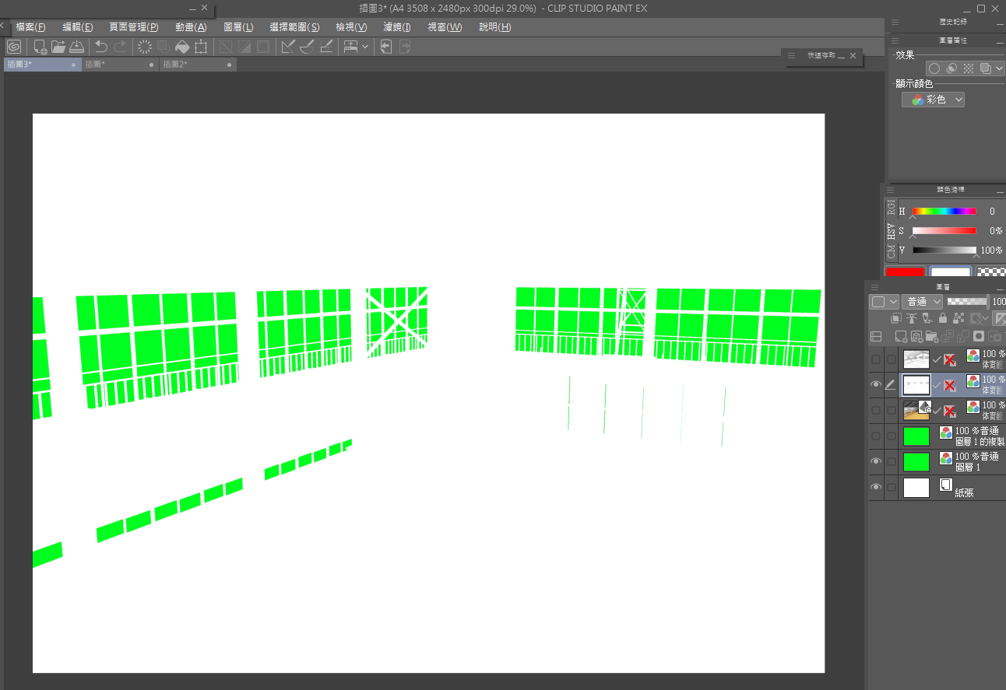Show the top 体育館 sketch layer

(876, 359)
